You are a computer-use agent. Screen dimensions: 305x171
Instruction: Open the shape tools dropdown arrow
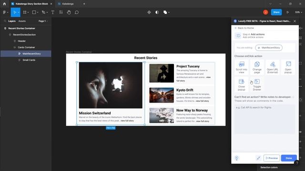click(x=37, y=12)
